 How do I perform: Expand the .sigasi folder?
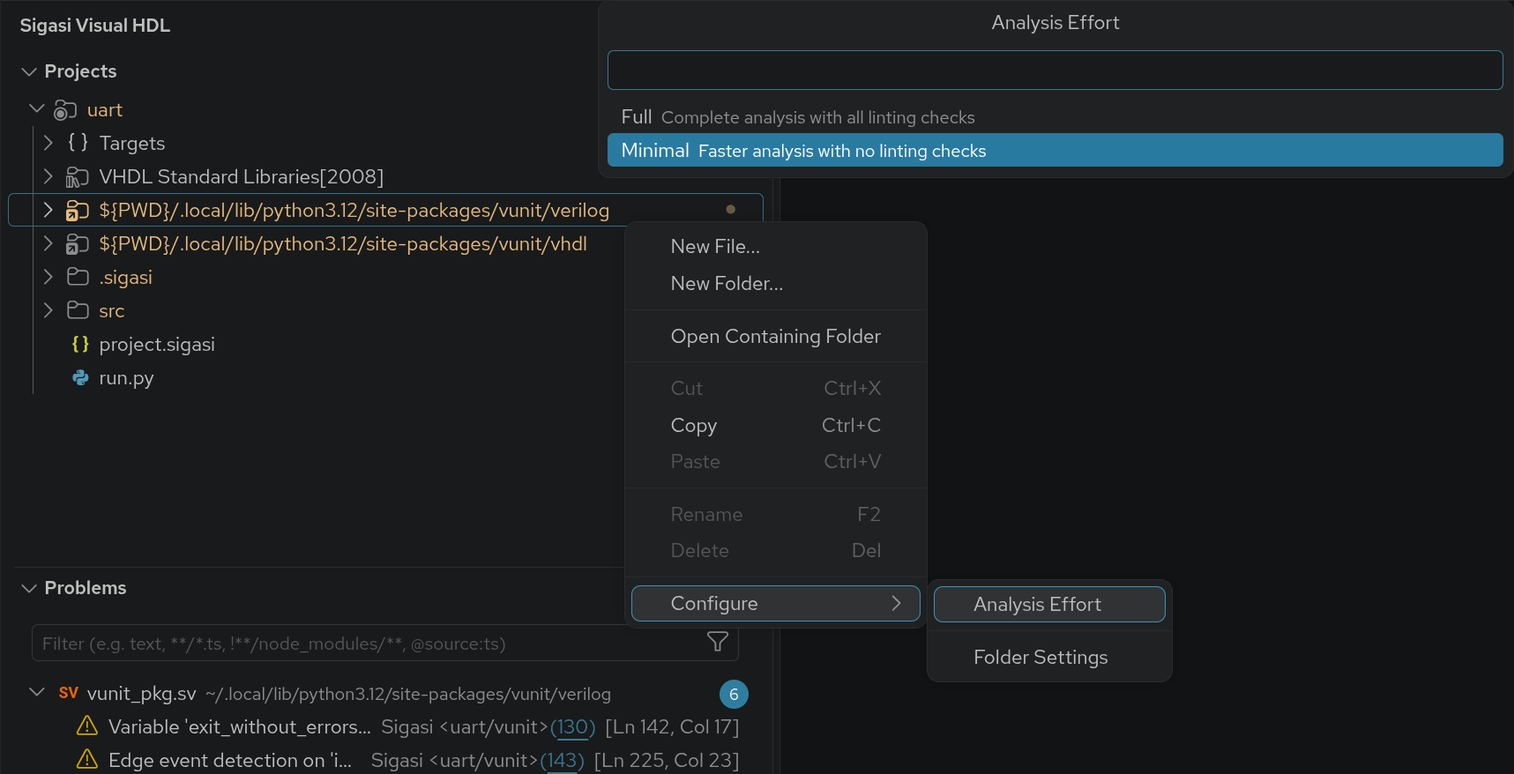click(48, 277)
